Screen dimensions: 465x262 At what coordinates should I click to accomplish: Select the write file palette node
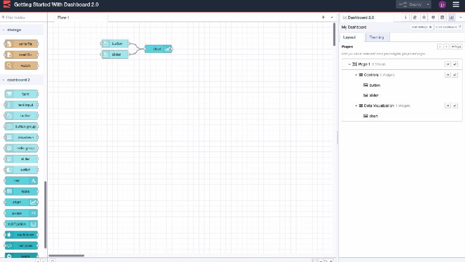click(22, 44)
